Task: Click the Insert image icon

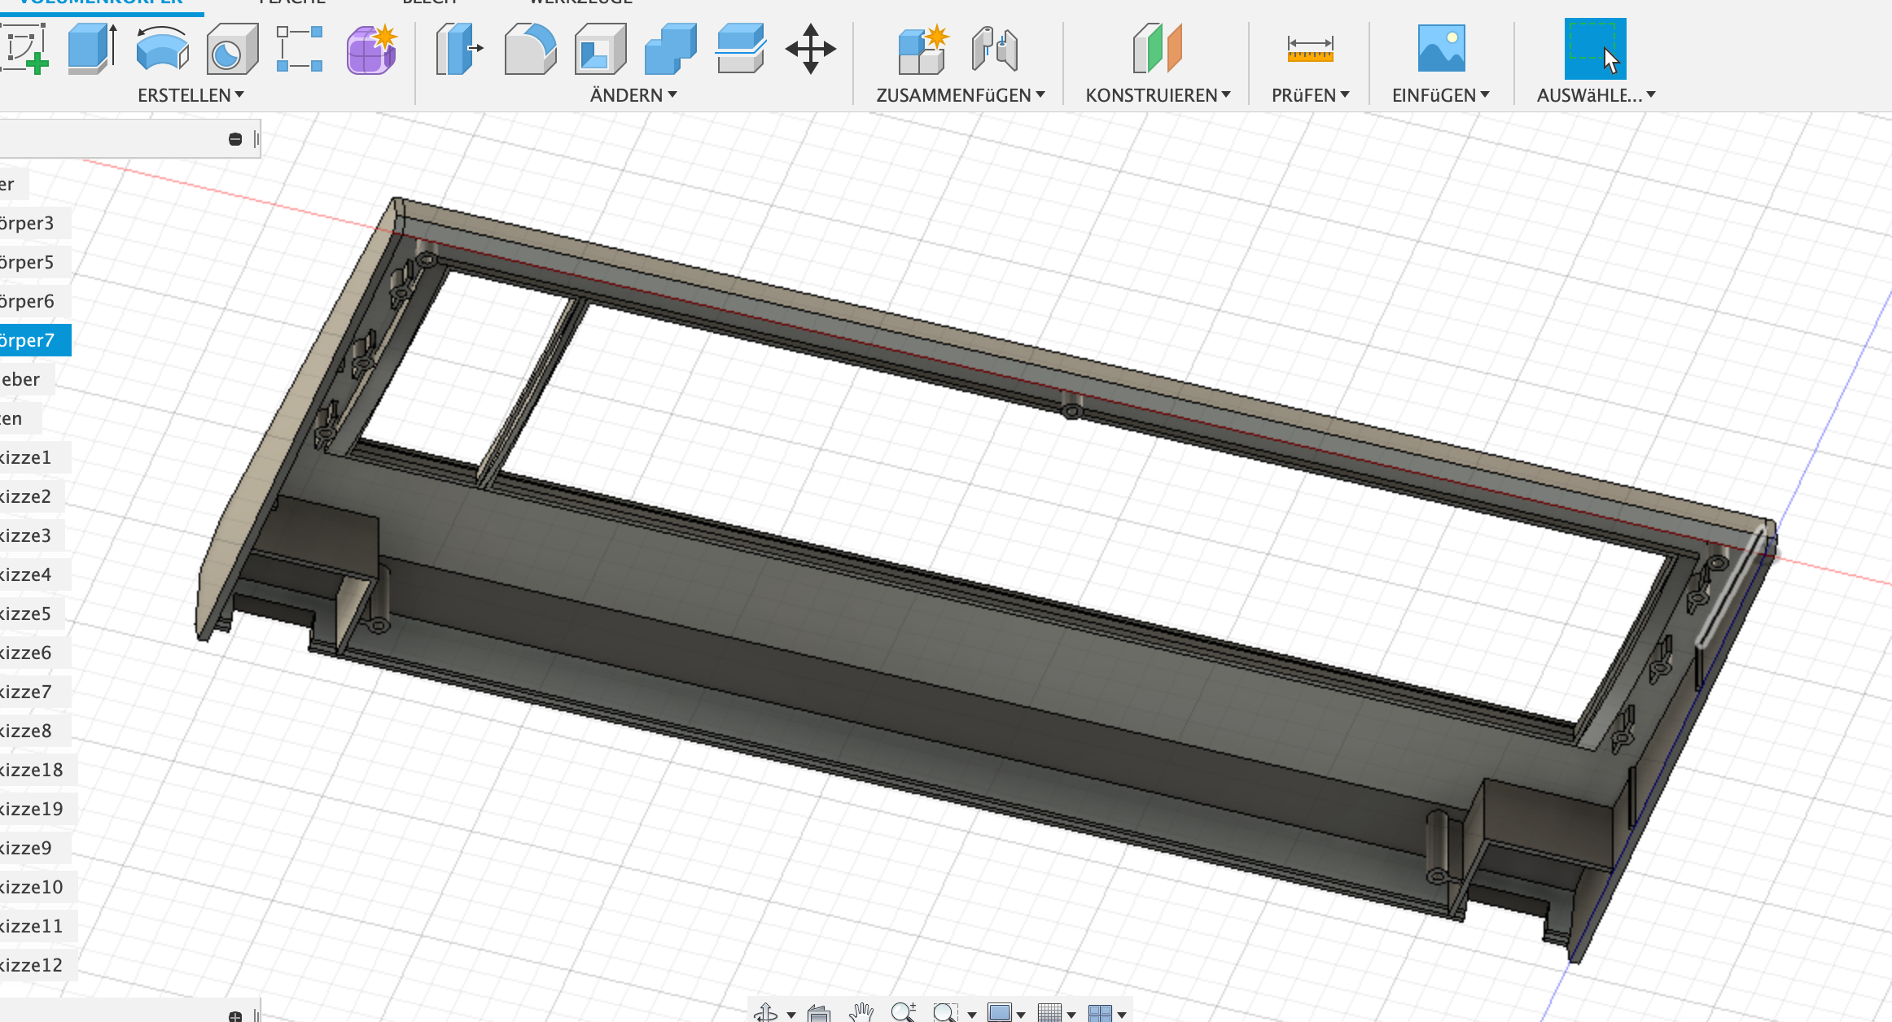Action: [1441, 50]
